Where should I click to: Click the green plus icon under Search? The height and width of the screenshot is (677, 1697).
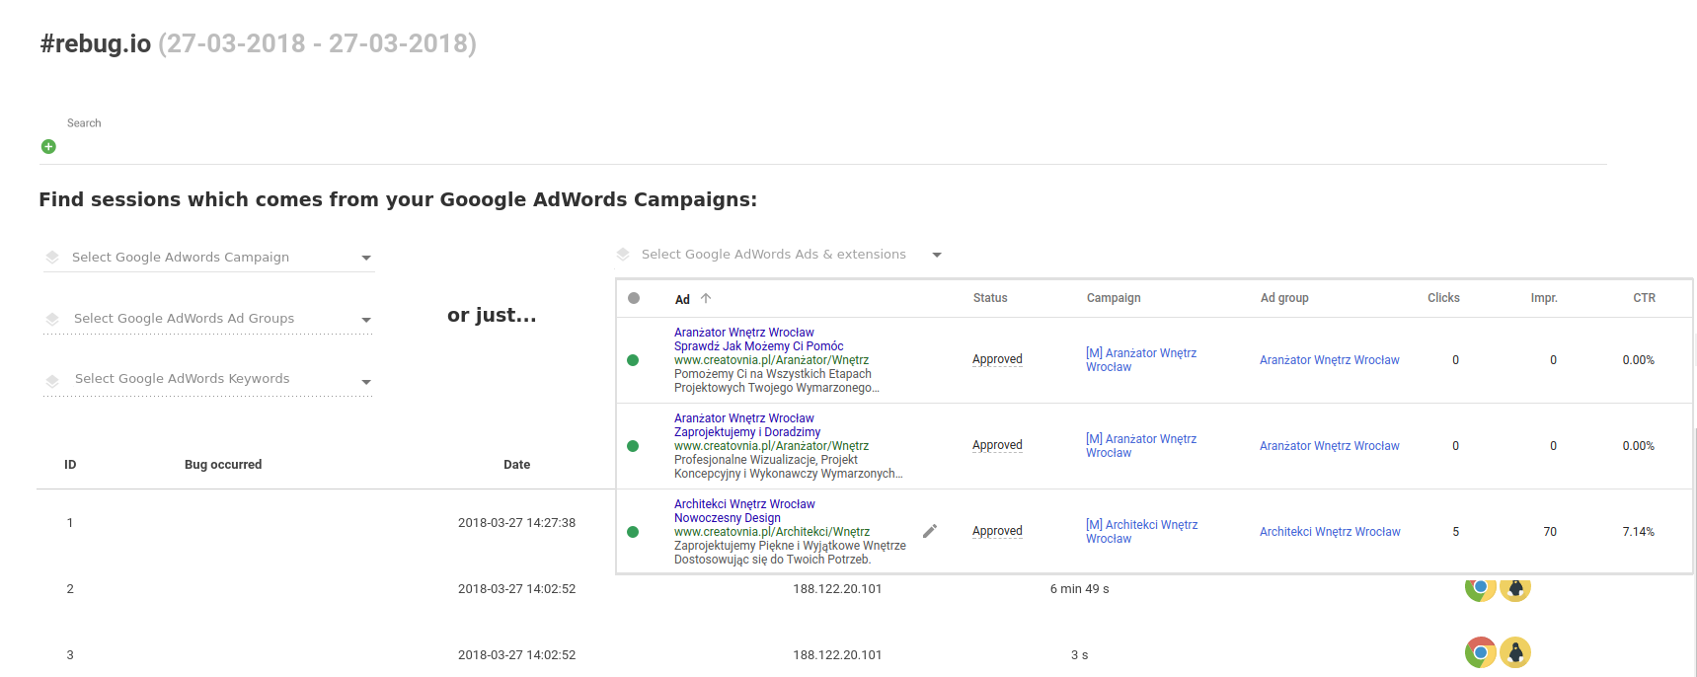[48, 147]
